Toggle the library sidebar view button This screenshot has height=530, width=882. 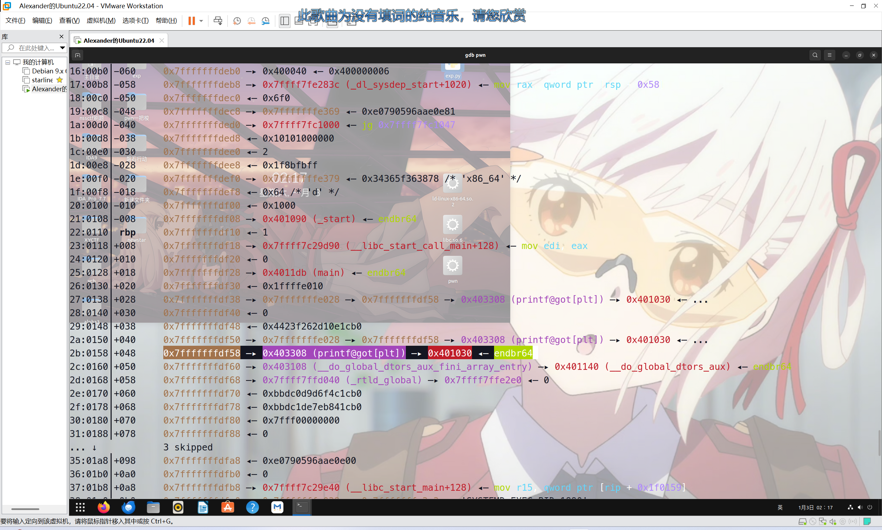[x=285, y=21]
